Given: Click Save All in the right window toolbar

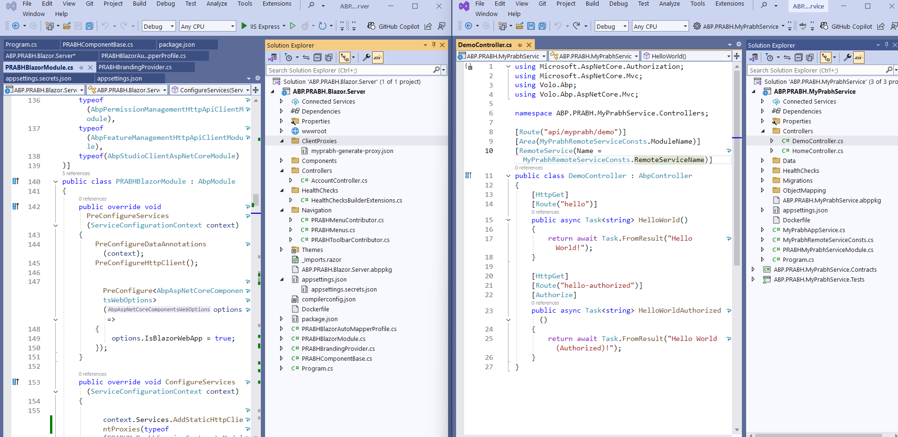Looking at the screenshot, I should tap(542, 26).
